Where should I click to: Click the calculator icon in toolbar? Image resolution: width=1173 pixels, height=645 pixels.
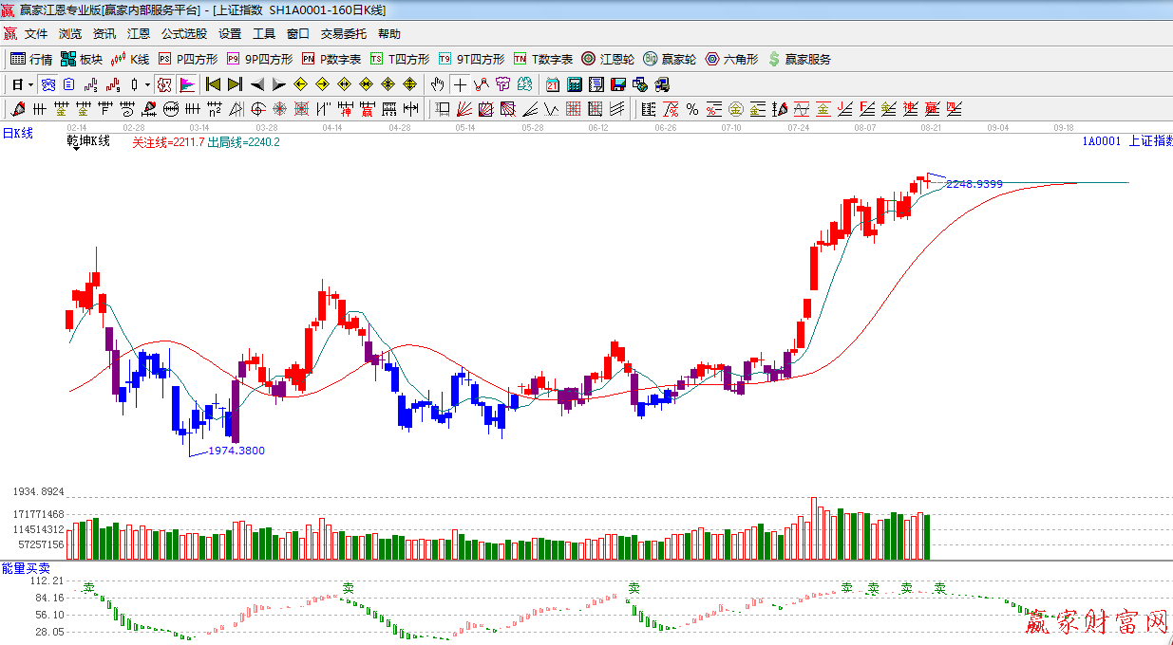pyautogui.click(x=574, y=84)
